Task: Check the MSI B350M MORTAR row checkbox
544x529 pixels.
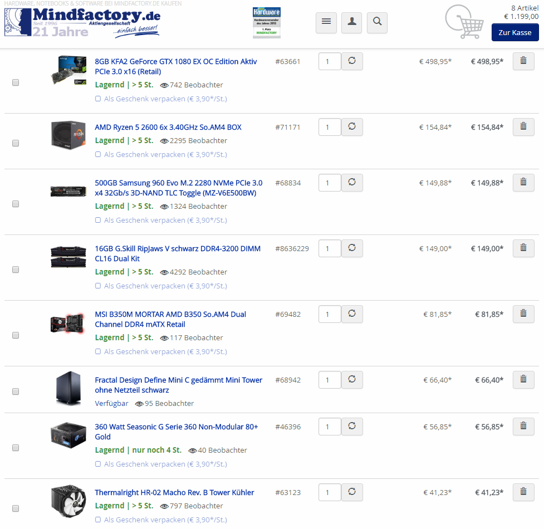Action: (x=16, y=335)
